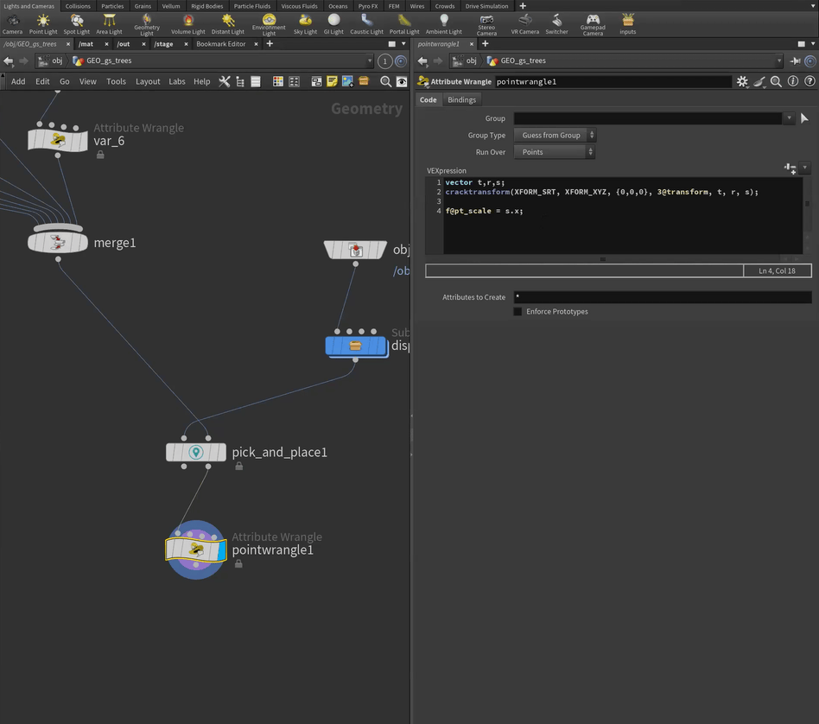This screenshot has height=724, width=819.
Task: Click the Attributes to Create input field
Action: click(662, 297)
